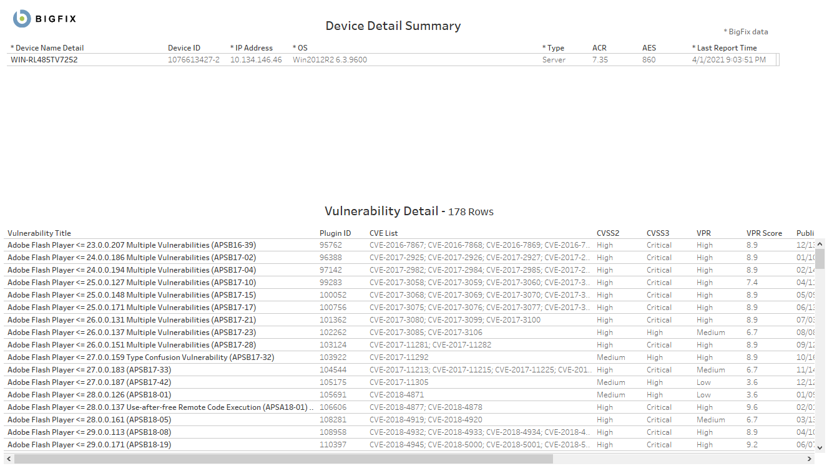Click Plugin ID column header
837x476 pixels.
[335, 233]
